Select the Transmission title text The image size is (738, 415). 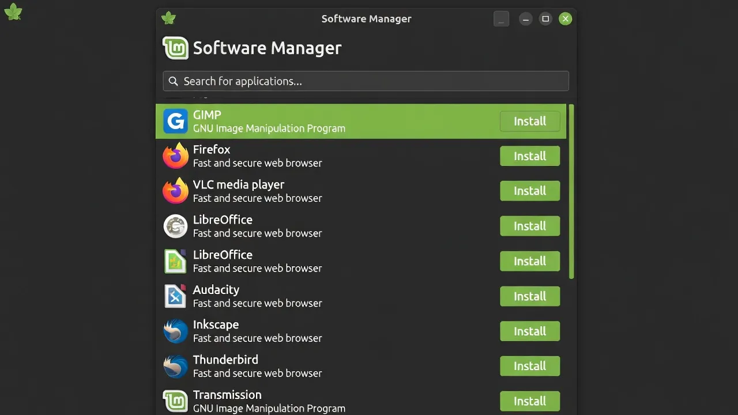[227, 395]
